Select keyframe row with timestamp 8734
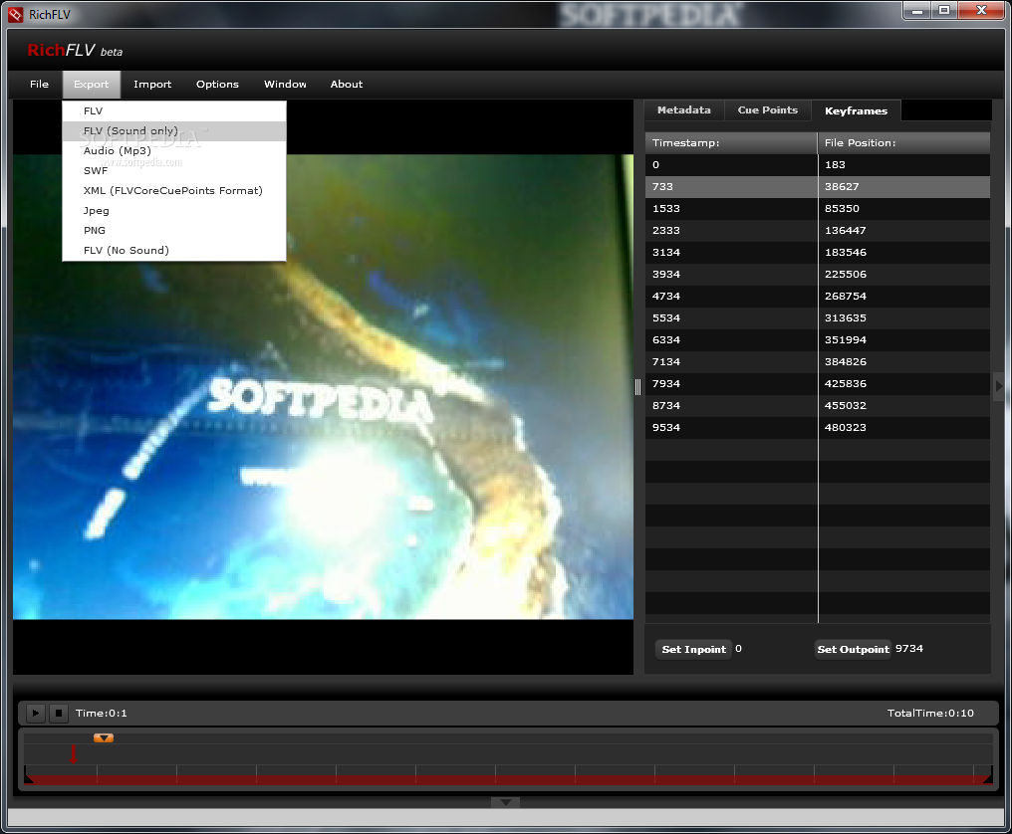Image resolution: width=1012 pixels, height=834 pixels. click(818, 406)
